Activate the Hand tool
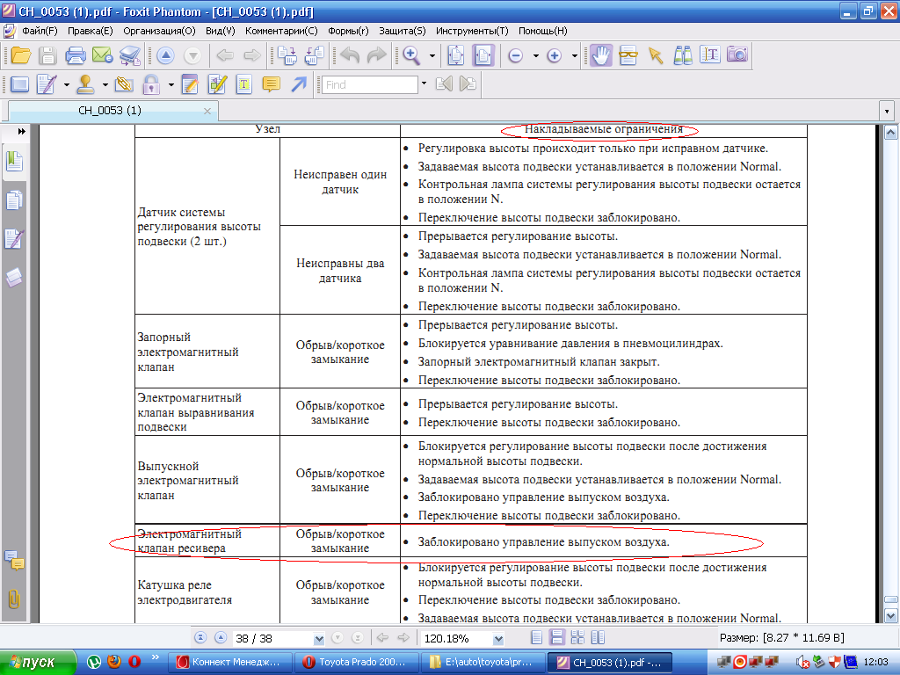 601,55
